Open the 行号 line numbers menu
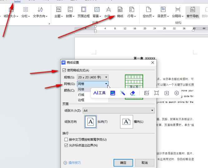 (x=132, y=13)
